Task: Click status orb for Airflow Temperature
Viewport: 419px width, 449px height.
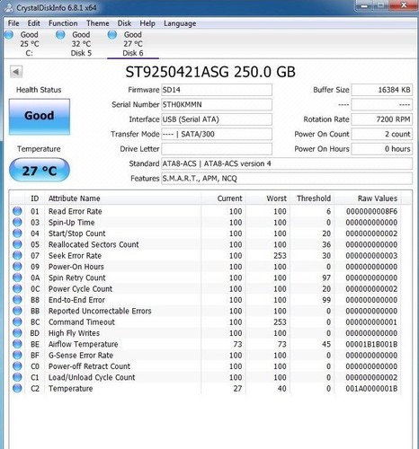Action: [17, 344]
